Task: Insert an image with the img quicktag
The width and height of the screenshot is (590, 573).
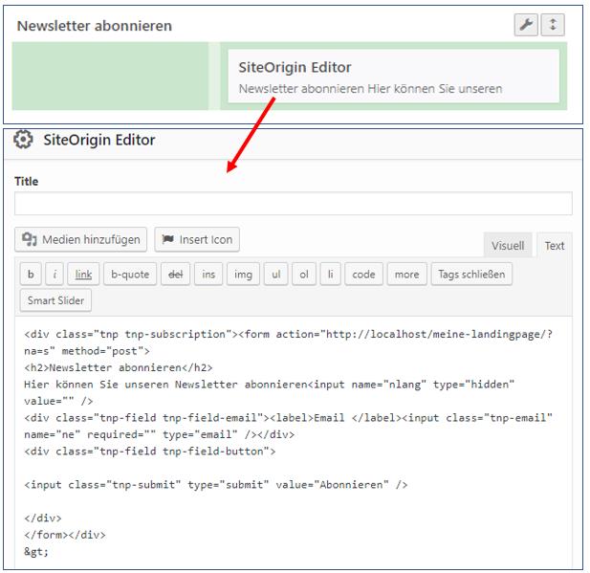Action: 243,275
